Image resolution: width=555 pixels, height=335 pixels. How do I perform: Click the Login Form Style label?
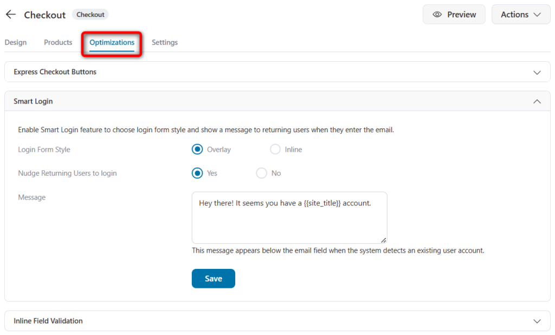44,150
